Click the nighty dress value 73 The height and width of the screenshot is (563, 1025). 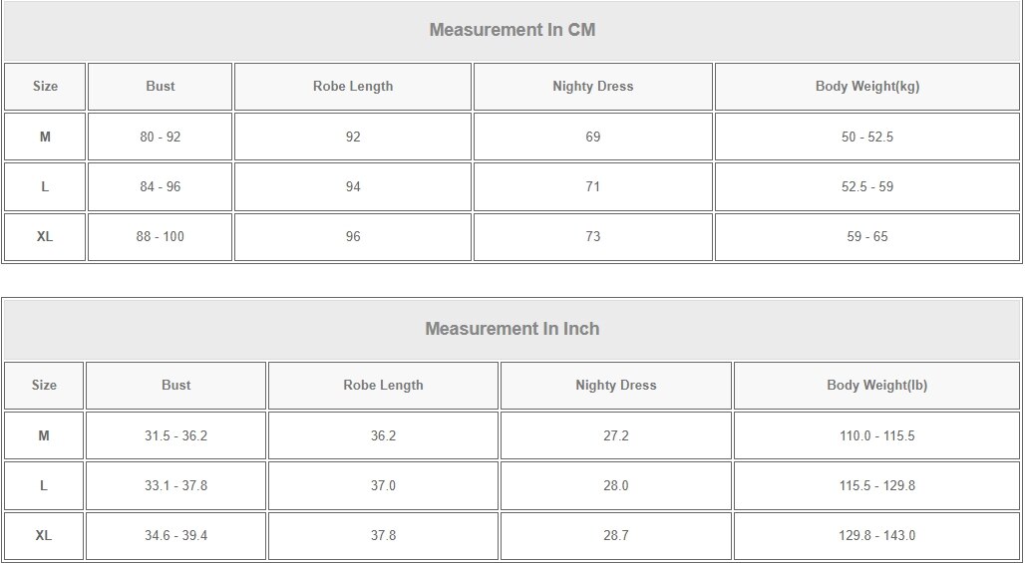pyautogui.click(x=592, y=236)
